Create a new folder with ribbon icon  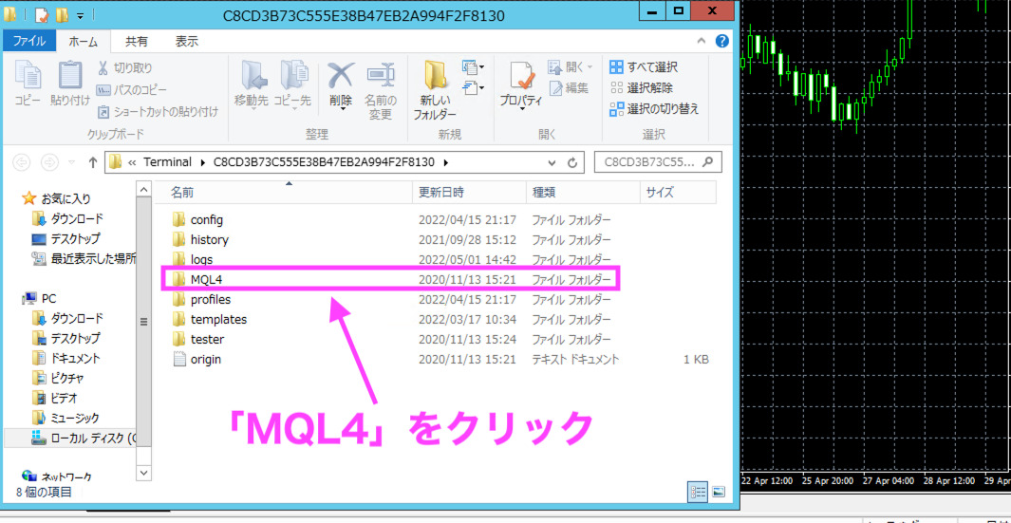tap(435, 80)
